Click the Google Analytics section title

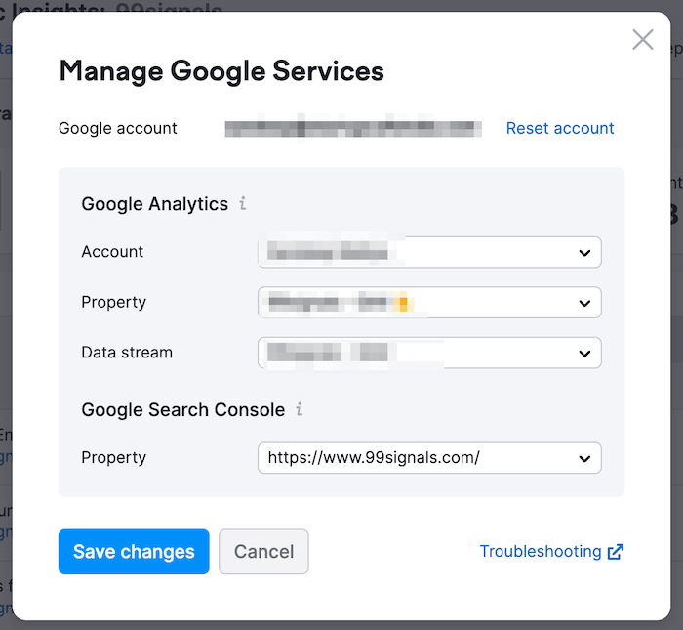point(154,204)
